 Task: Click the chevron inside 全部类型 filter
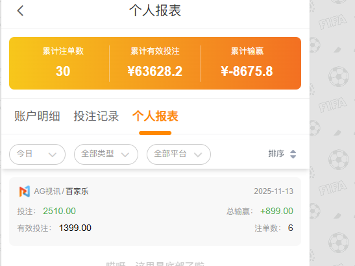(x=125, y=155)
